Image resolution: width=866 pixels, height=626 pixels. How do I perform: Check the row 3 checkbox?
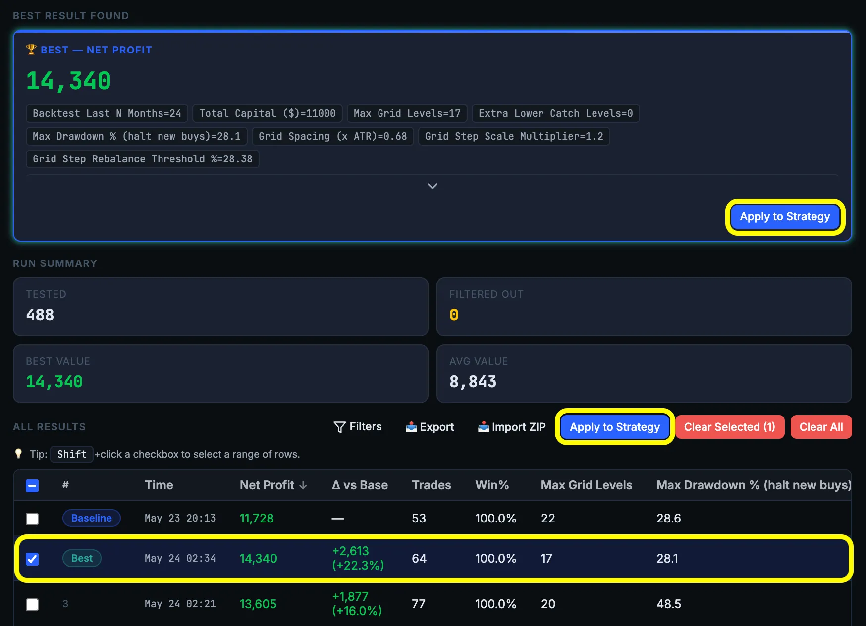click(x=32, y=605)
